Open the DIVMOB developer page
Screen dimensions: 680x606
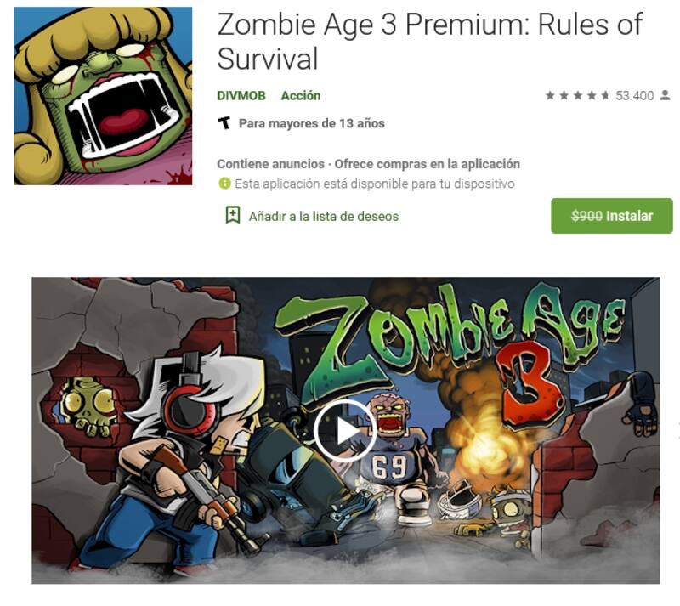click(241, 95)
